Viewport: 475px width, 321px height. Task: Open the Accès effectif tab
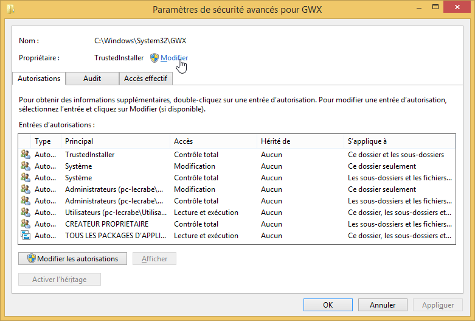tap(146, 79)
